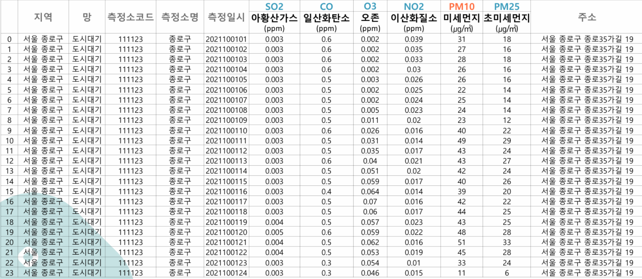
Task: Click the O3 오존 column header
Action: click(x=370, y=17)
